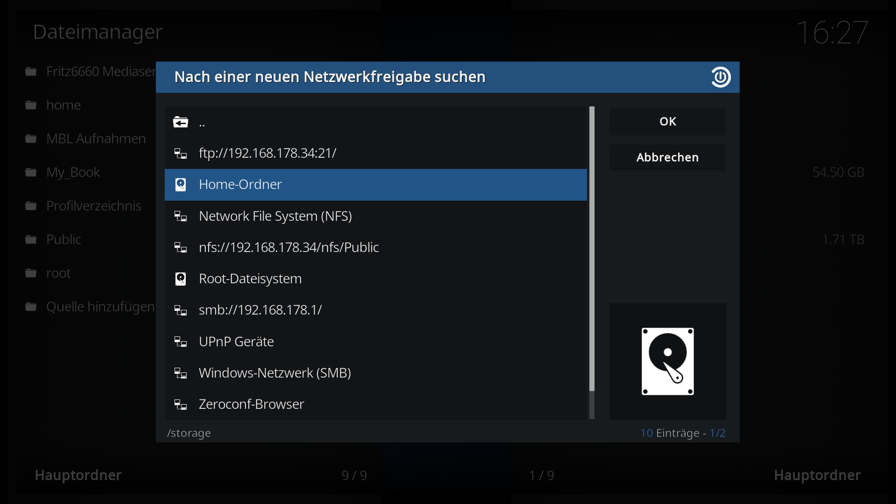This screenshot has height=504, width=896.
Task: Select the Root-Dateisystem entry
Action: pos(376,279)
